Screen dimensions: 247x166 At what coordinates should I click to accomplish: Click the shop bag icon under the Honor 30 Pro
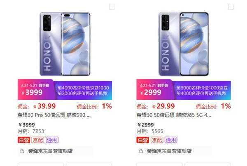(x=22, y=151)
